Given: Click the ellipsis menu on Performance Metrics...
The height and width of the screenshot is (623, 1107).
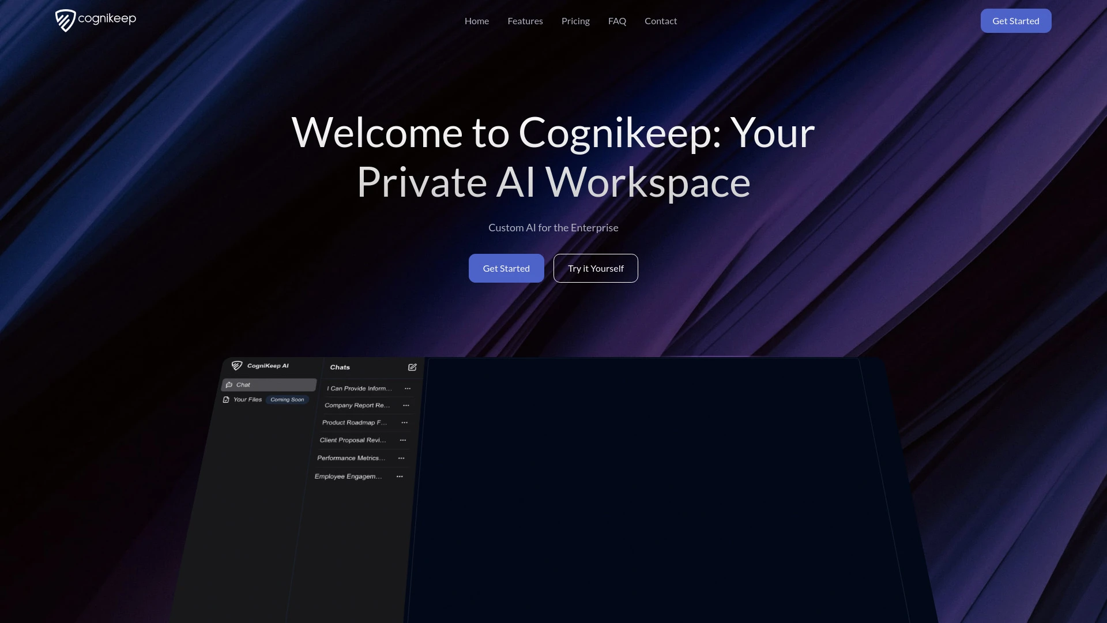Looking at the screenshot, I should tap(401, 458).
